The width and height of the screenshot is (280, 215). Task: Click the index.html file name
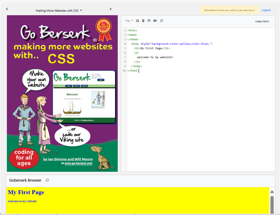coord(262,21)
